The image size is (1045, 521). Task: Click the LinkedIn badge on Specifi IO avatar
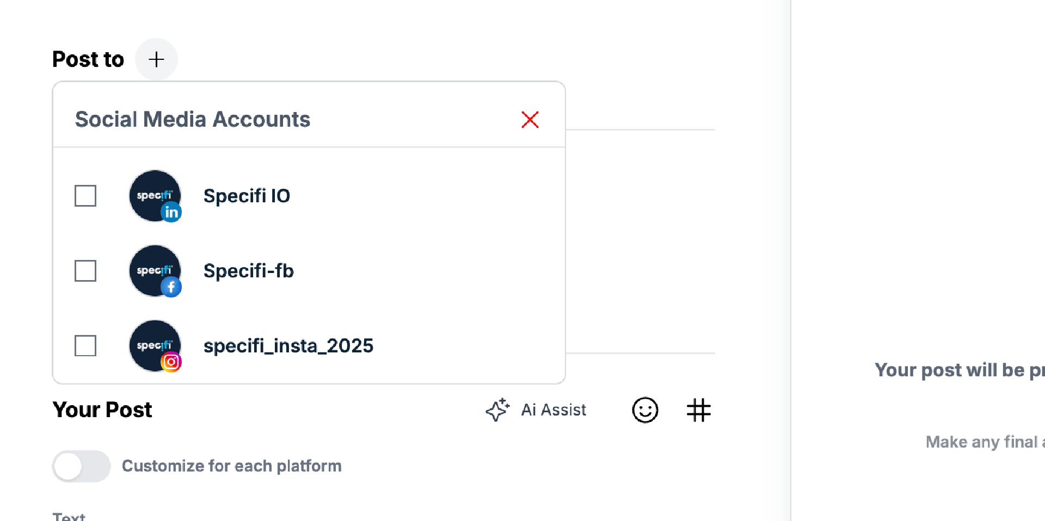click(171, 212)
